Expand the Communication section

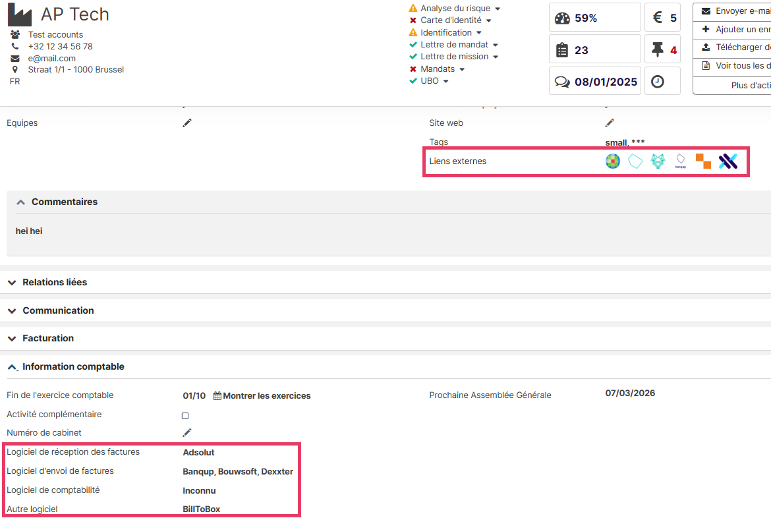point(13,311)
